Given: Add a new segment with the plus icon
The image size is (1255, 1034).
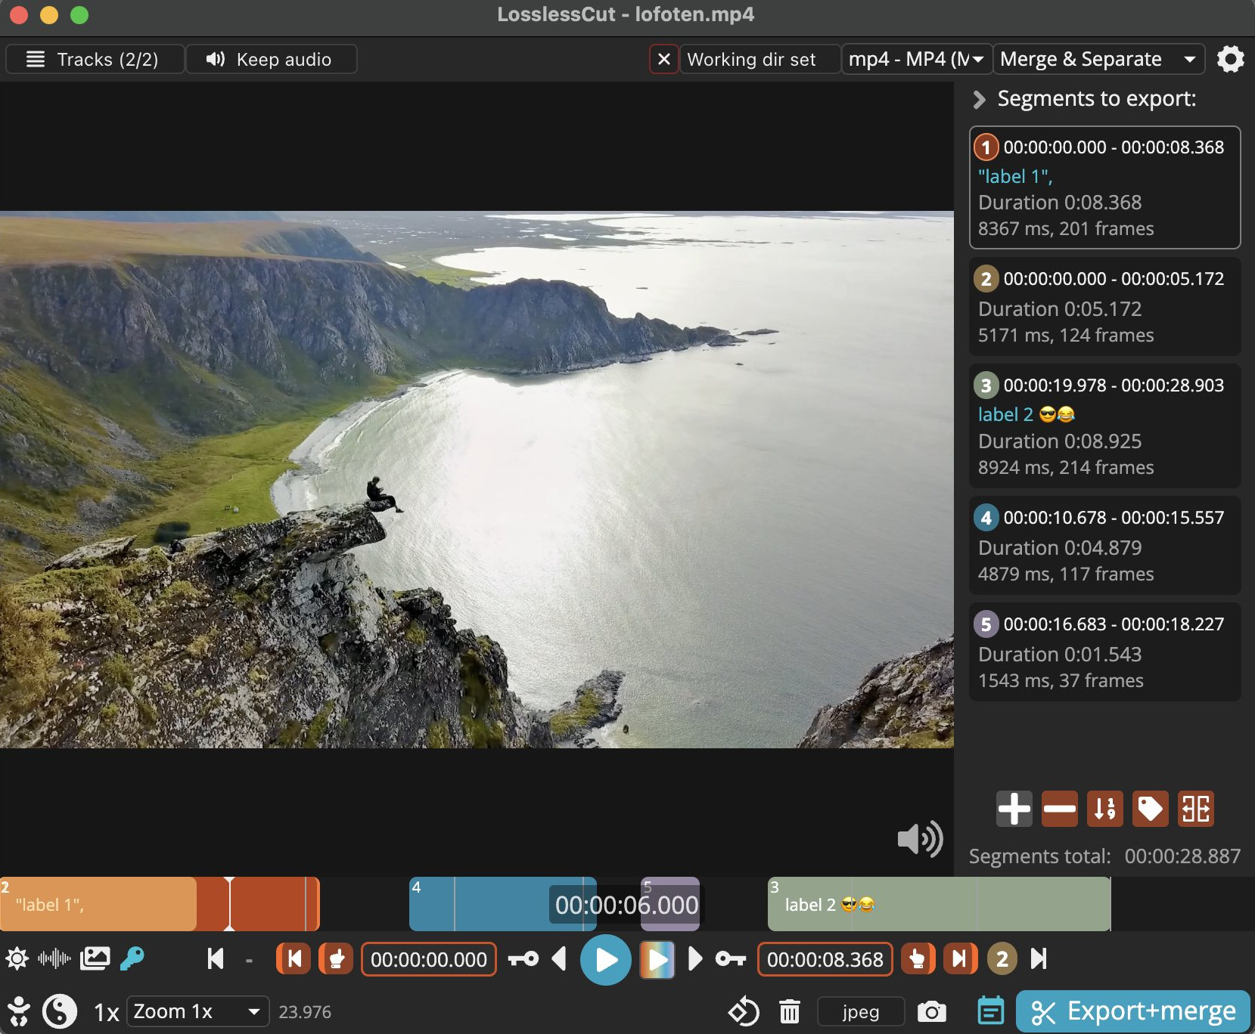Looking at the screenshot, I should [1014, 809].
